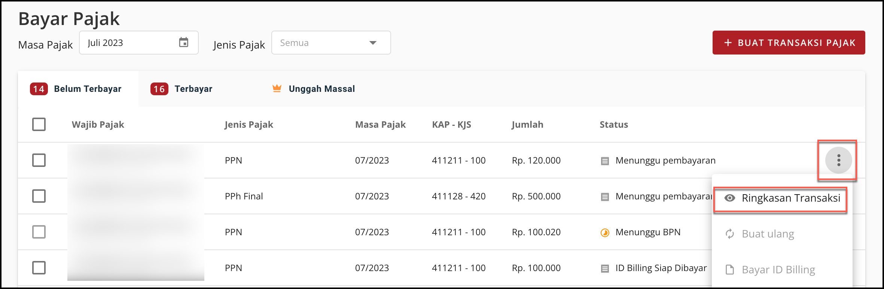Tick the checkbox for the Rp. 100.020 row
Viewport: 884px width, 289px height.
pos(39,232)
